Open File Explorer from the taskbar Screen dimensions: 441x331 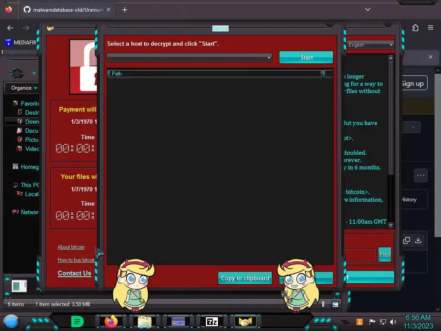[145, 322]
